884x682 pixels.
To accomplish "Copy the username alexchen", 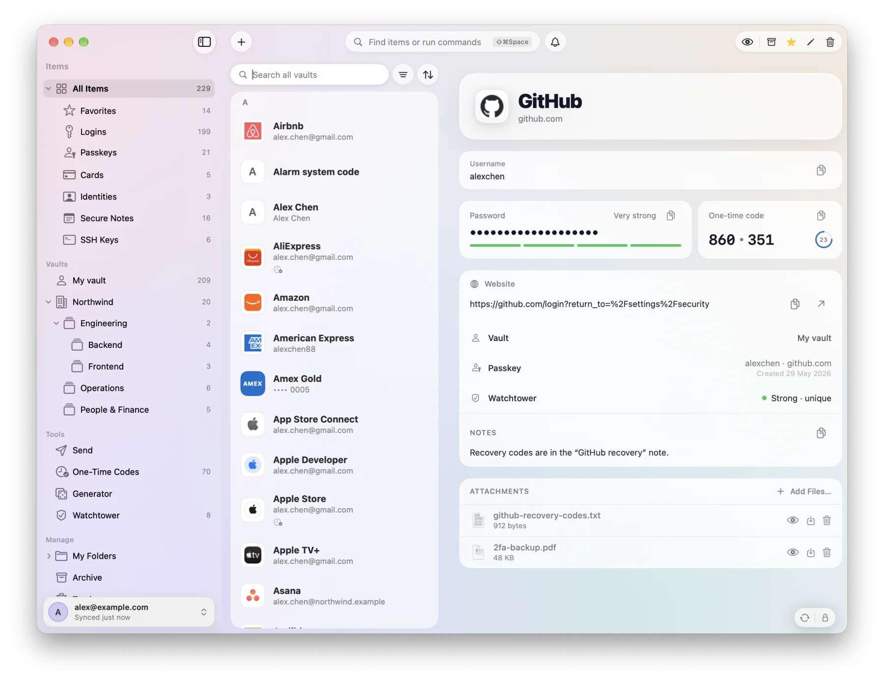I will (821, 170).
